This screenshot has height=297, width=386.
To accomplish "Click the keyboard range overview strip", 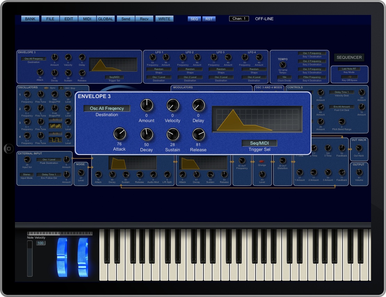I will 60,233.
